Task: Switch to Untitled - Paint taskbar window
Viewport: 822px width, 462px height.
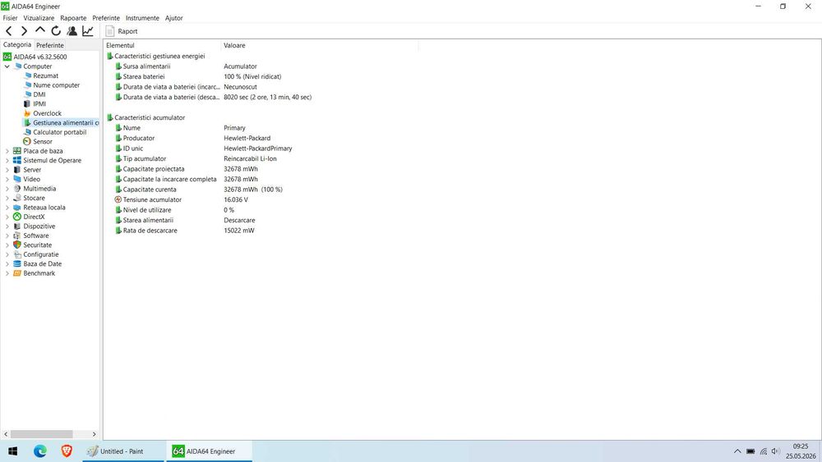Action: (x=123, y=451)
